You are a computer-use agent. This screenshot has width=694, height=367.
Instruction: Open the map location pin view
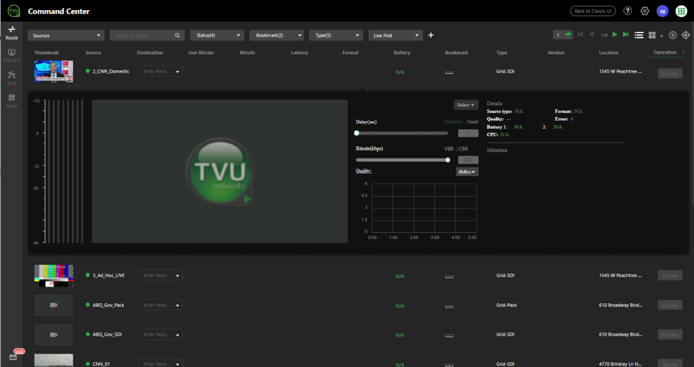click(673, 35)
